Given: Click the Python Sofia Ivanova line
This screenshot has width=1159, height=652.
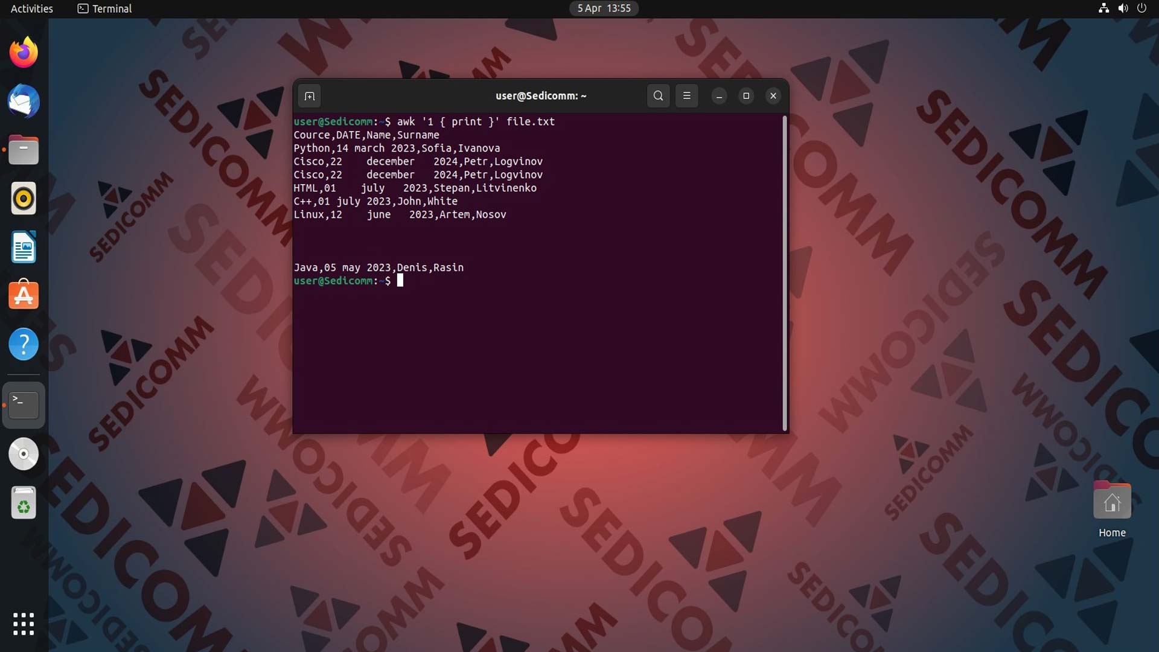Looking at the screenshot, I should [397, 148].
